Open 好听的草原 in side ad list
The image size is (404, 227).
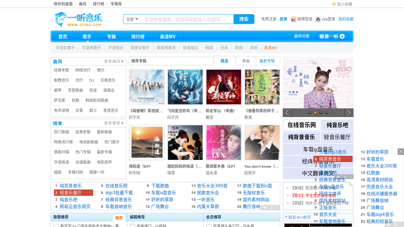click(x=377, y=152)
